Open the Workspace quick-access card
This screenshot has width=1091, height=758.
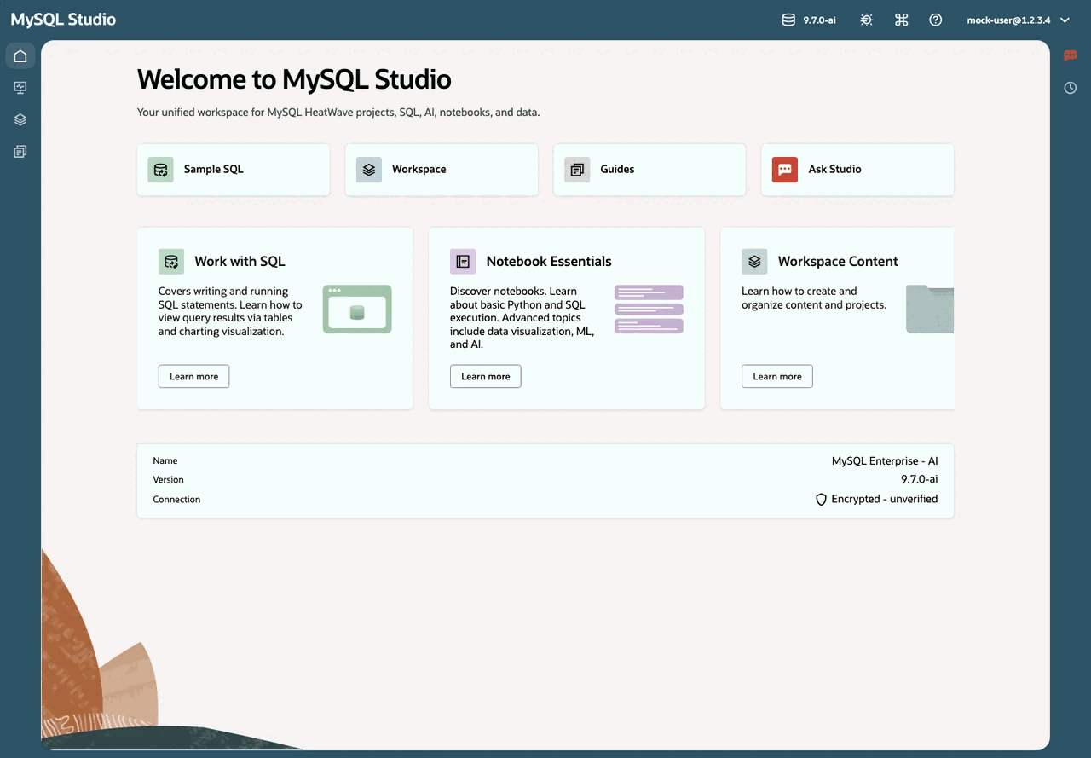442,170
